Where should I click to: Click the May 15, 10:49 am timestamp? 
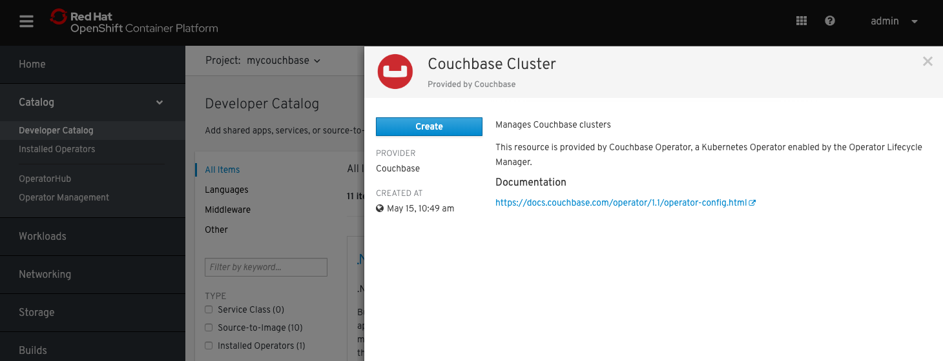click(420, 209)
